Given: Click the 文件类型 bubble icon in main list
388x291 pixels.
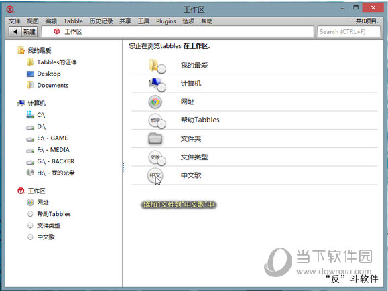Looking at the screenshot, I should click(x=157, y=158).
